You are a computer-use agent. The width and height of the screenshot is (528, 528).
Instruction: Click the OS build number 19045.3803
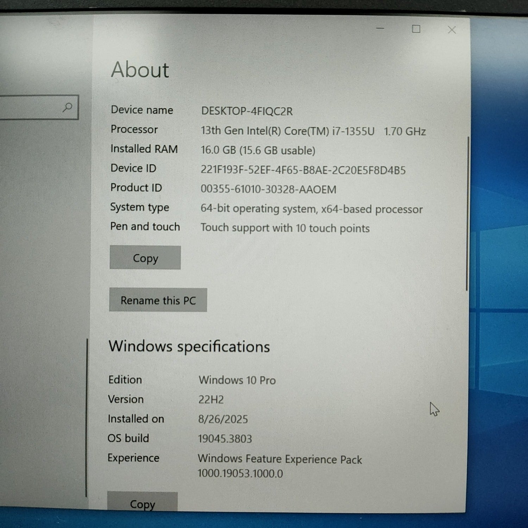point(225,439)
